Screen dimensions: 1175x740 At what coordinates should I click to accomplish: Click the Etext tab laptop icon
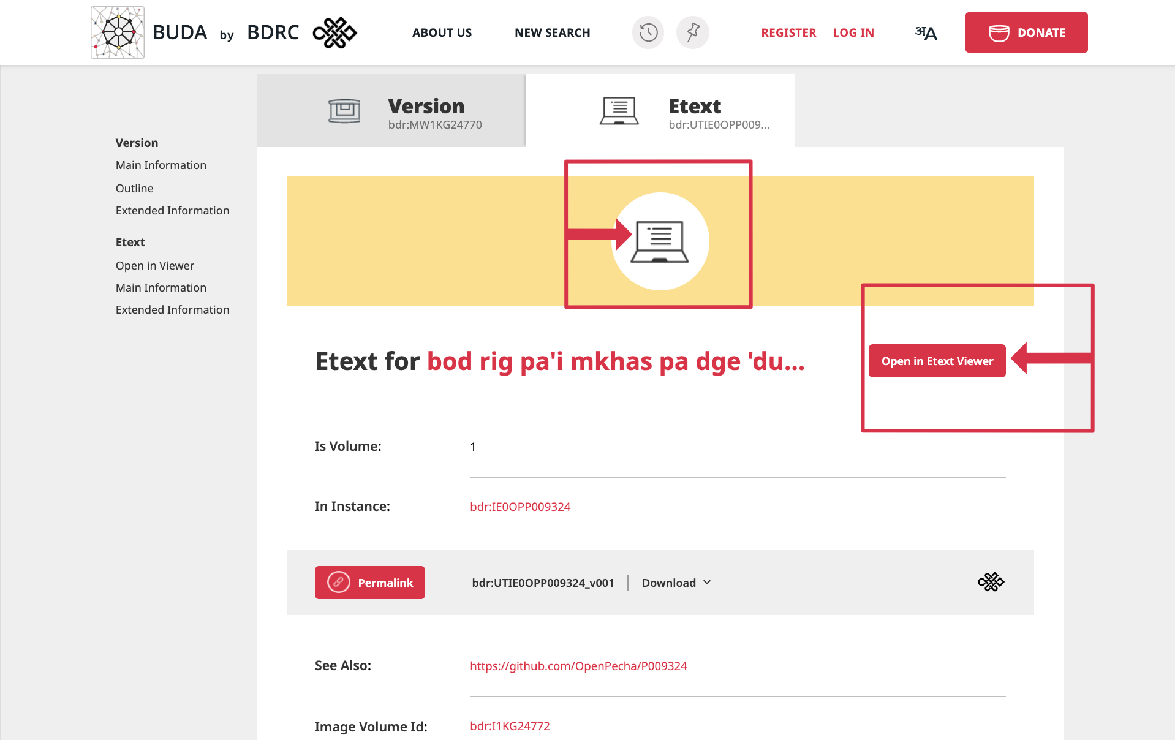click(x=619, y=111)
